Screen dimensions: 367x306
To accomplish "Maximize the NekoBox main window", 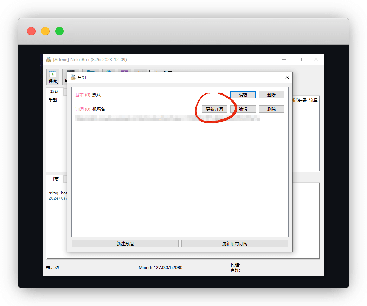I will tap(300, 59).
